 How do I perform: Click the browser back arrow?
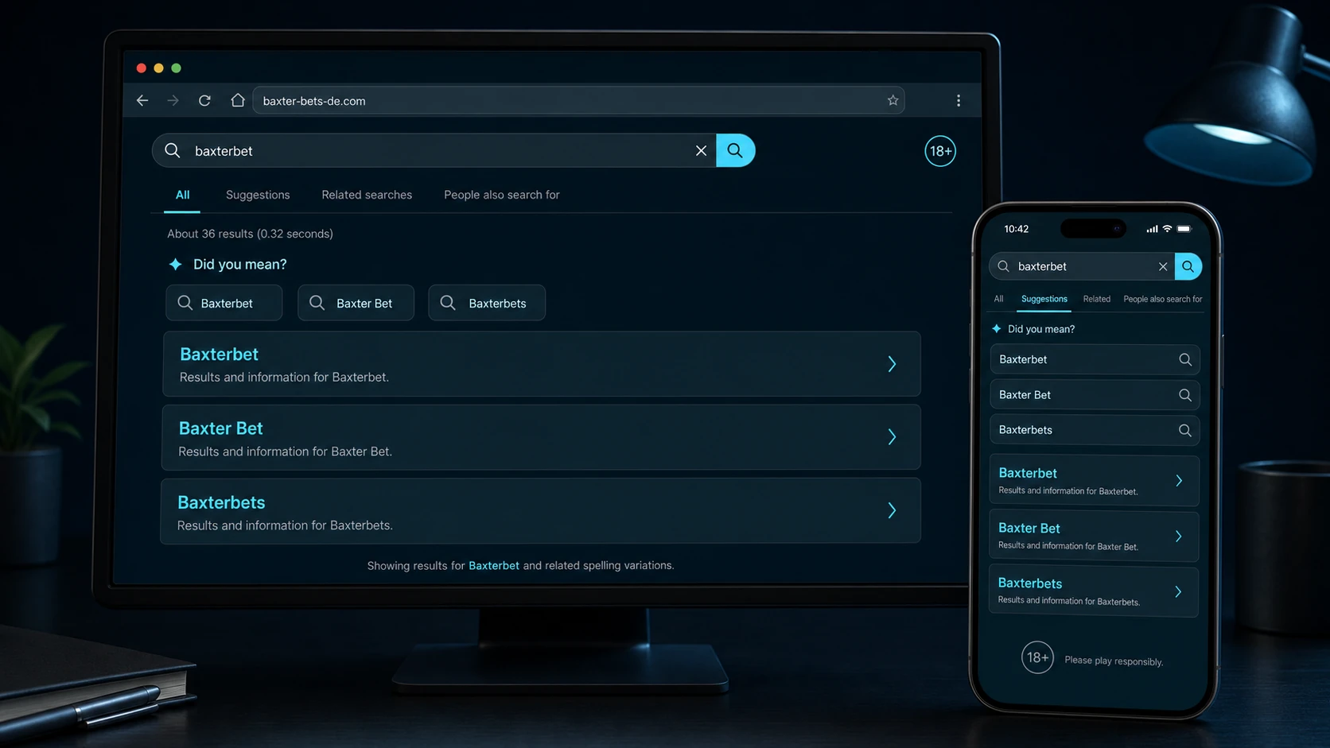click(142, 101)
